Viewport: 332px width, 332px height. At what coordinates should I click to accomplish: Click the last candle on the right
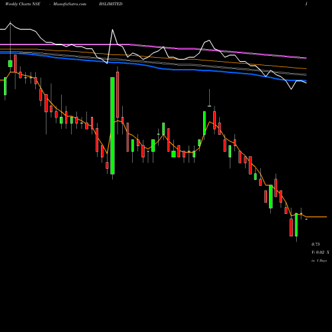306,219
